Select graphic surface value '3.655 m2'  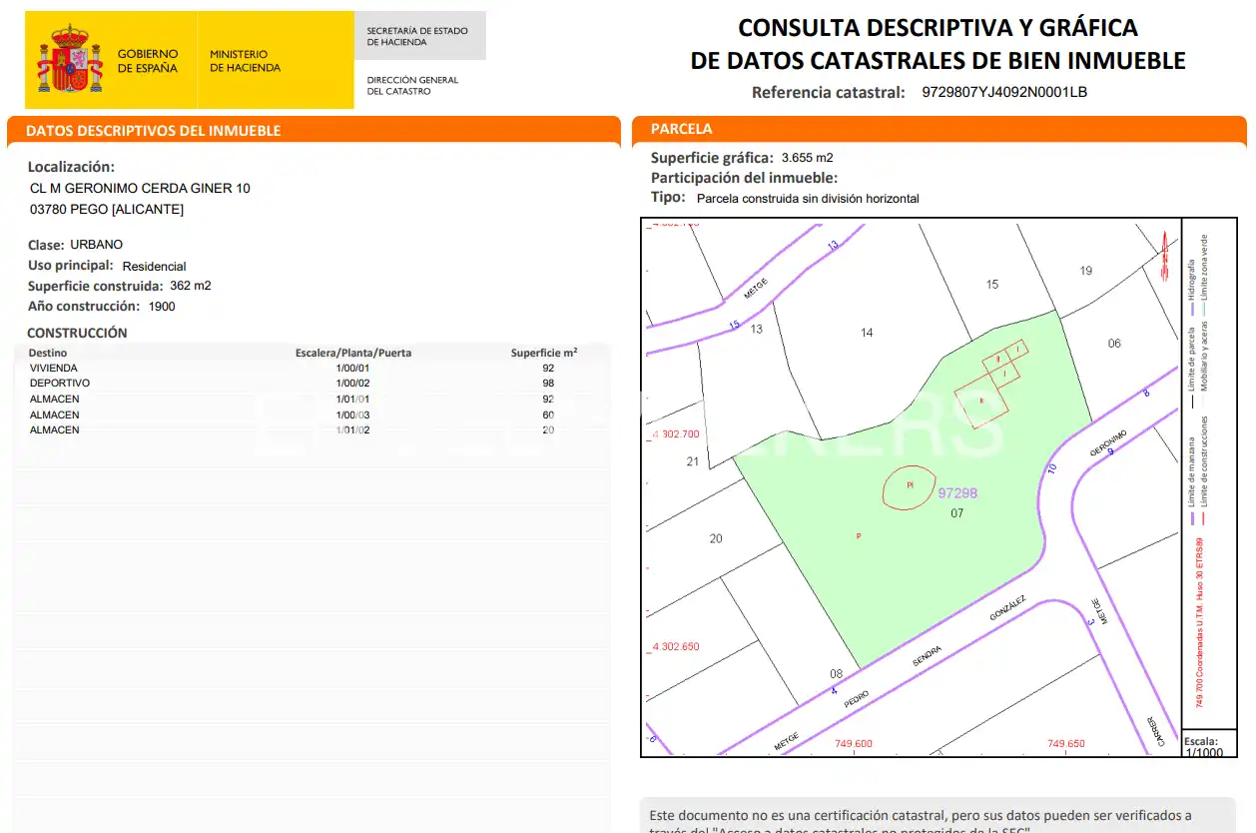(x=808, y=158)
